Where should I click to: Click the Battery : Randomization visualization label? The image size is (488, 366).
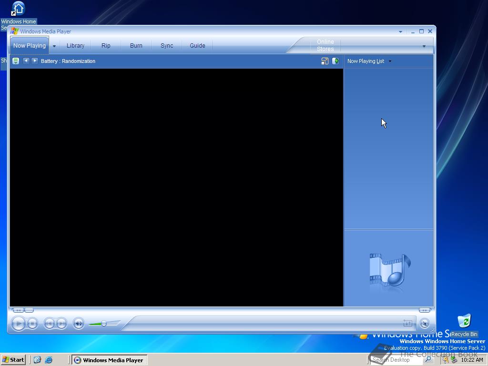68,61
